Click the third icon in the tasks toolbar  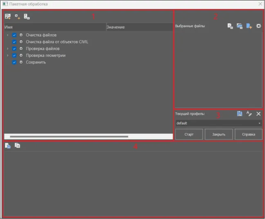point(27,17)
